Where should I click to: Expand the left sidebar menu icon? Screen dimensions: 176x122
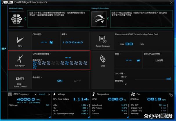click(x=4, y=48)
